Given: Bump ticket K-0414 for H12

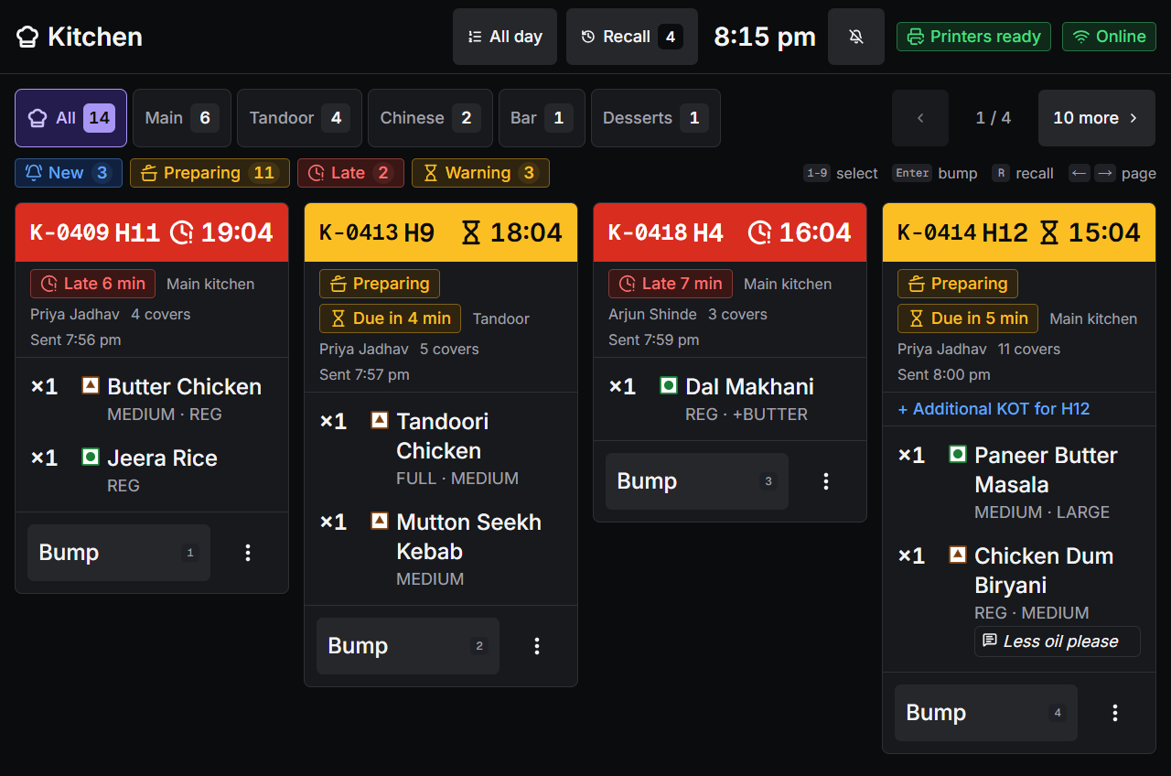Looking at the screenshot, I should (x=986, y=713).
